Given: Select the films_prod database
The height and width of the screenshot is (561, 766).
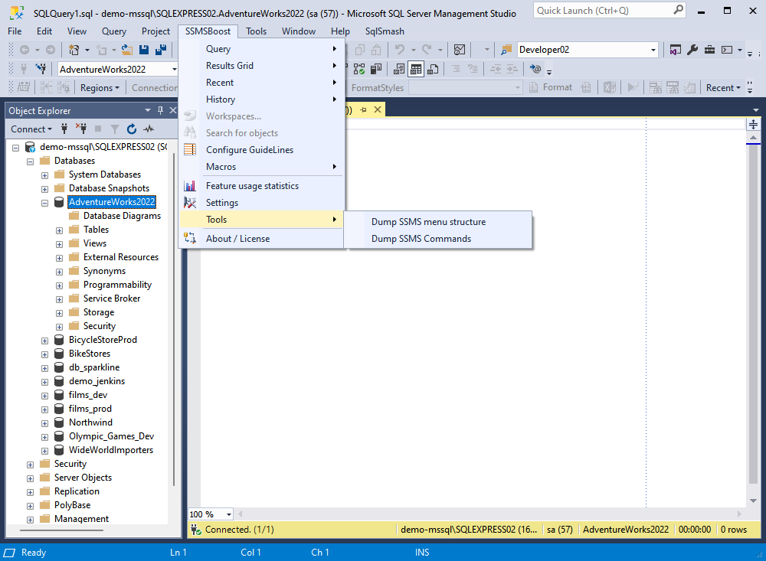Looking at the screenshot, I should point(90,409).
